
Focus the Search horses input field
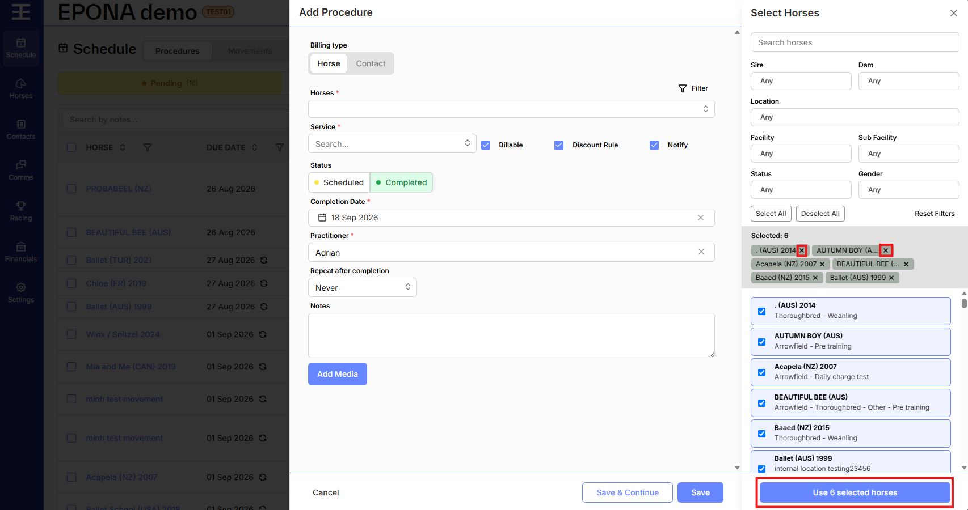tap(855, 42)
